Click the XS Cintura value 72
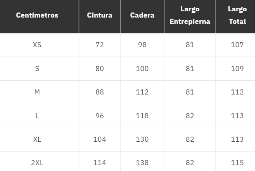 pyautogui.click(x=99, y=45)
